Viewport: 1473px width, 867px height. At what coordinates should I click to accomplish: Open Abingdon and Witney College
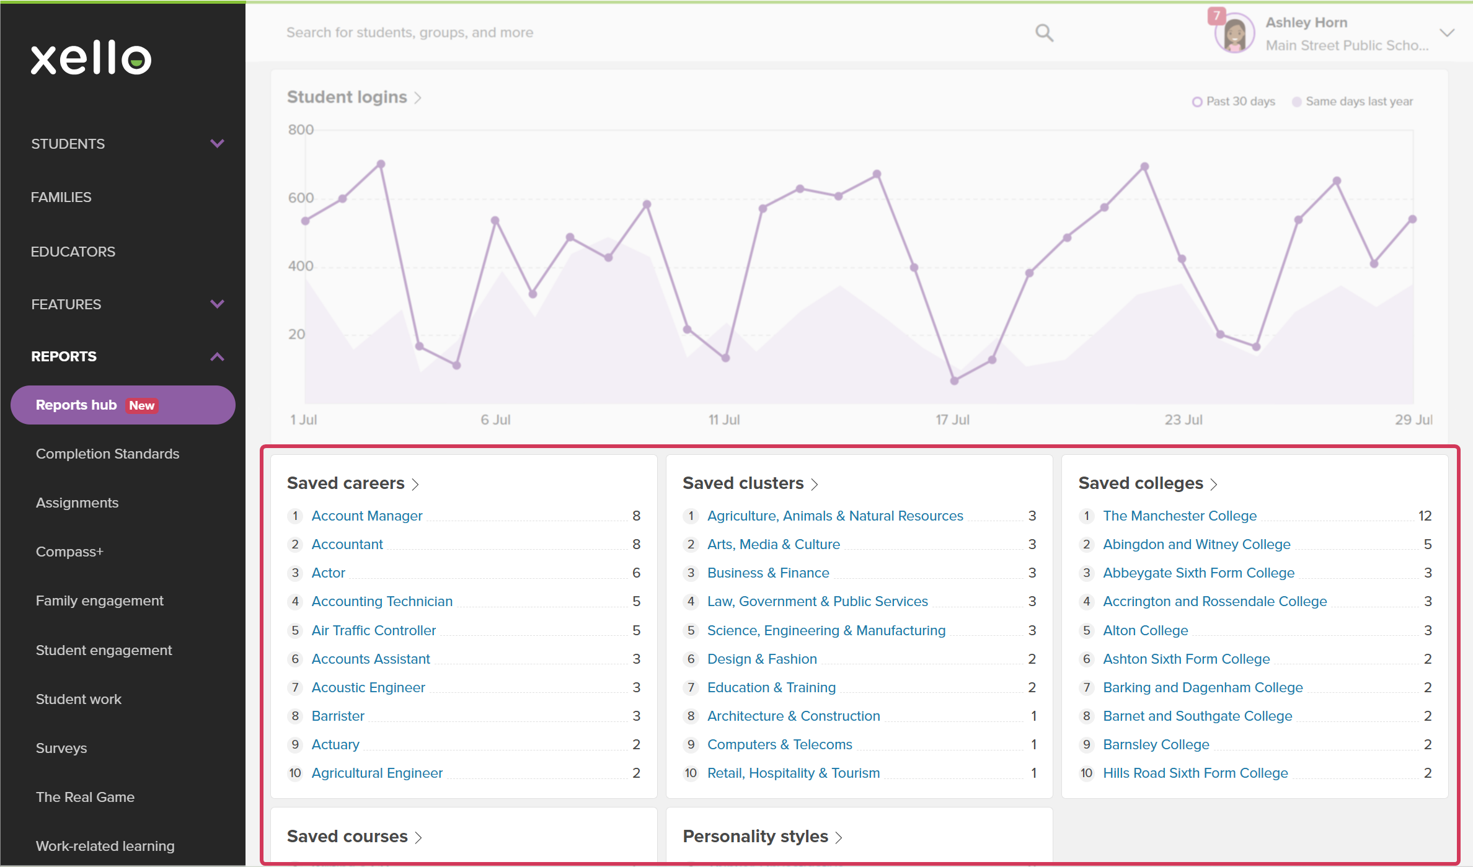point(1197,544)
